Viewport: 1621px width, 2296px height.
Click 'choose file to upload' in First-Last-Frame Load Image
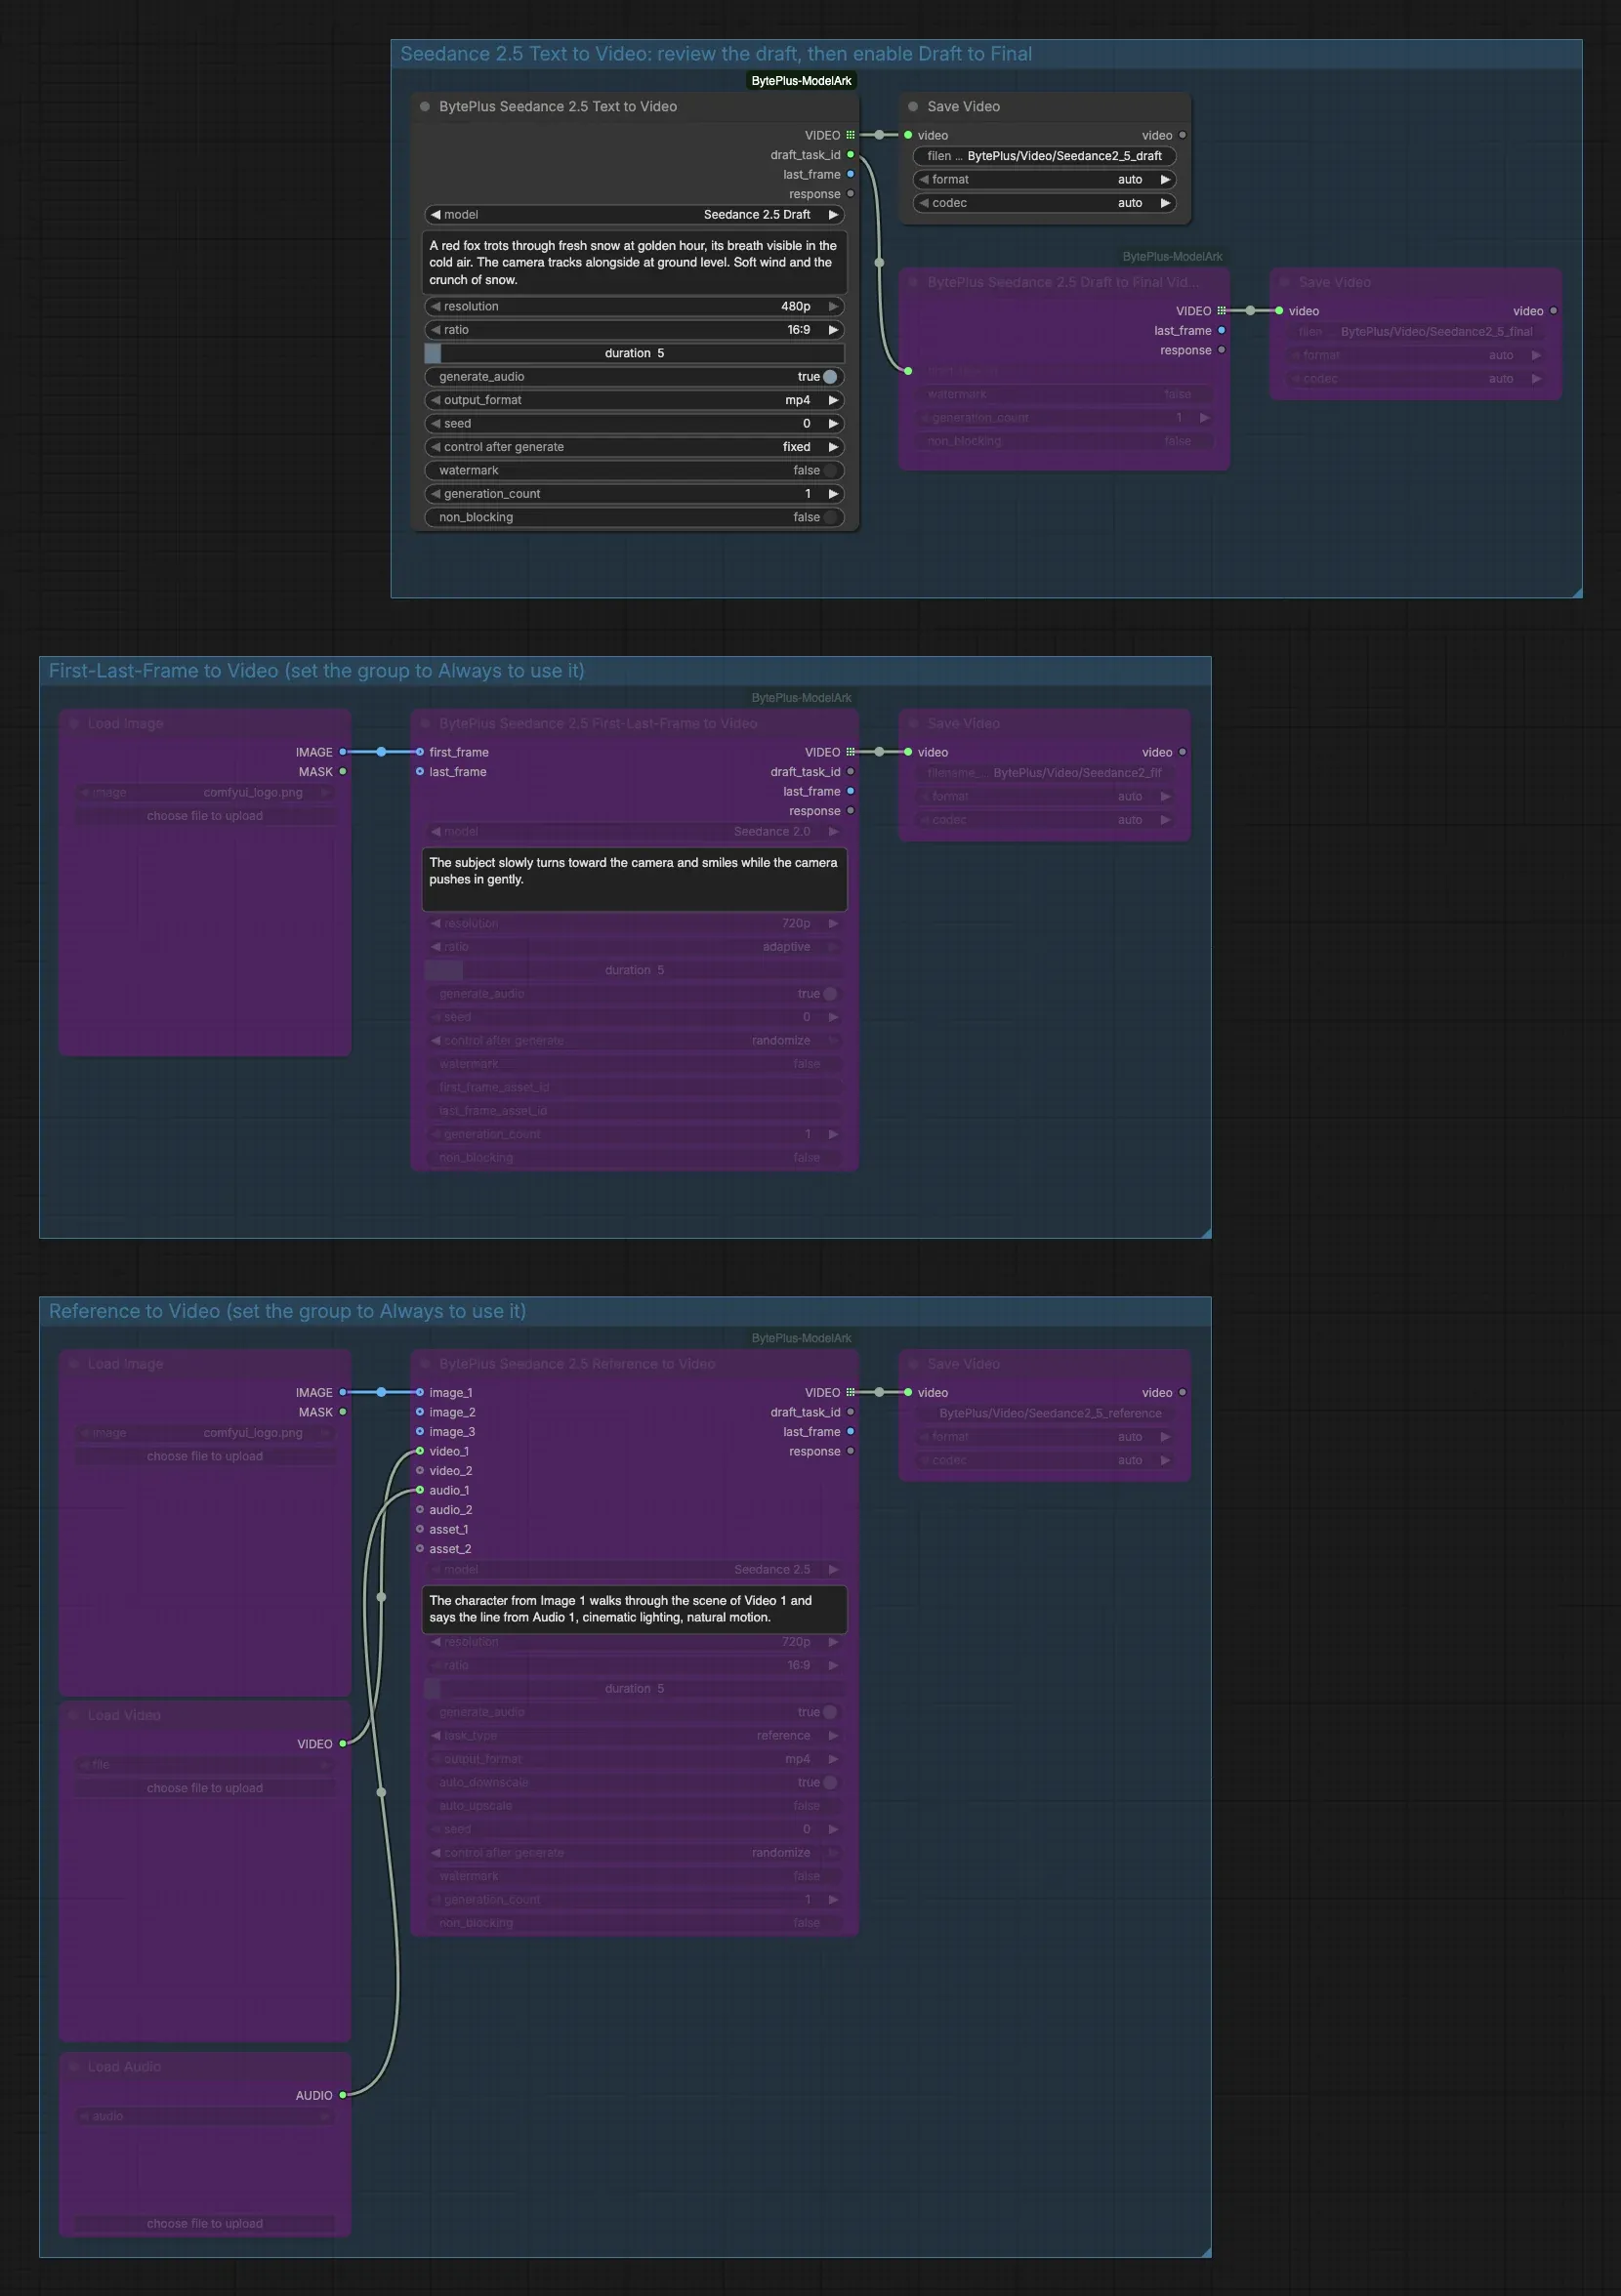(205, 816)
